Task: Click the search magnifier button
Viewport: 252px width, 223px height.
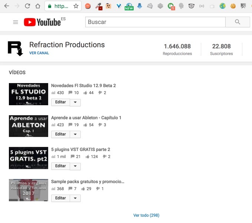Action: (238, 22)
